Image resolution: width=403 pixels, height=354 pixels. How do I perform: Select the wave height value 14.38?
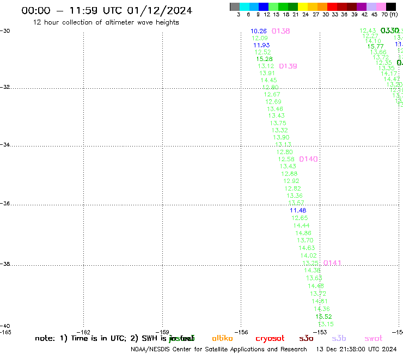coord(312,271)
